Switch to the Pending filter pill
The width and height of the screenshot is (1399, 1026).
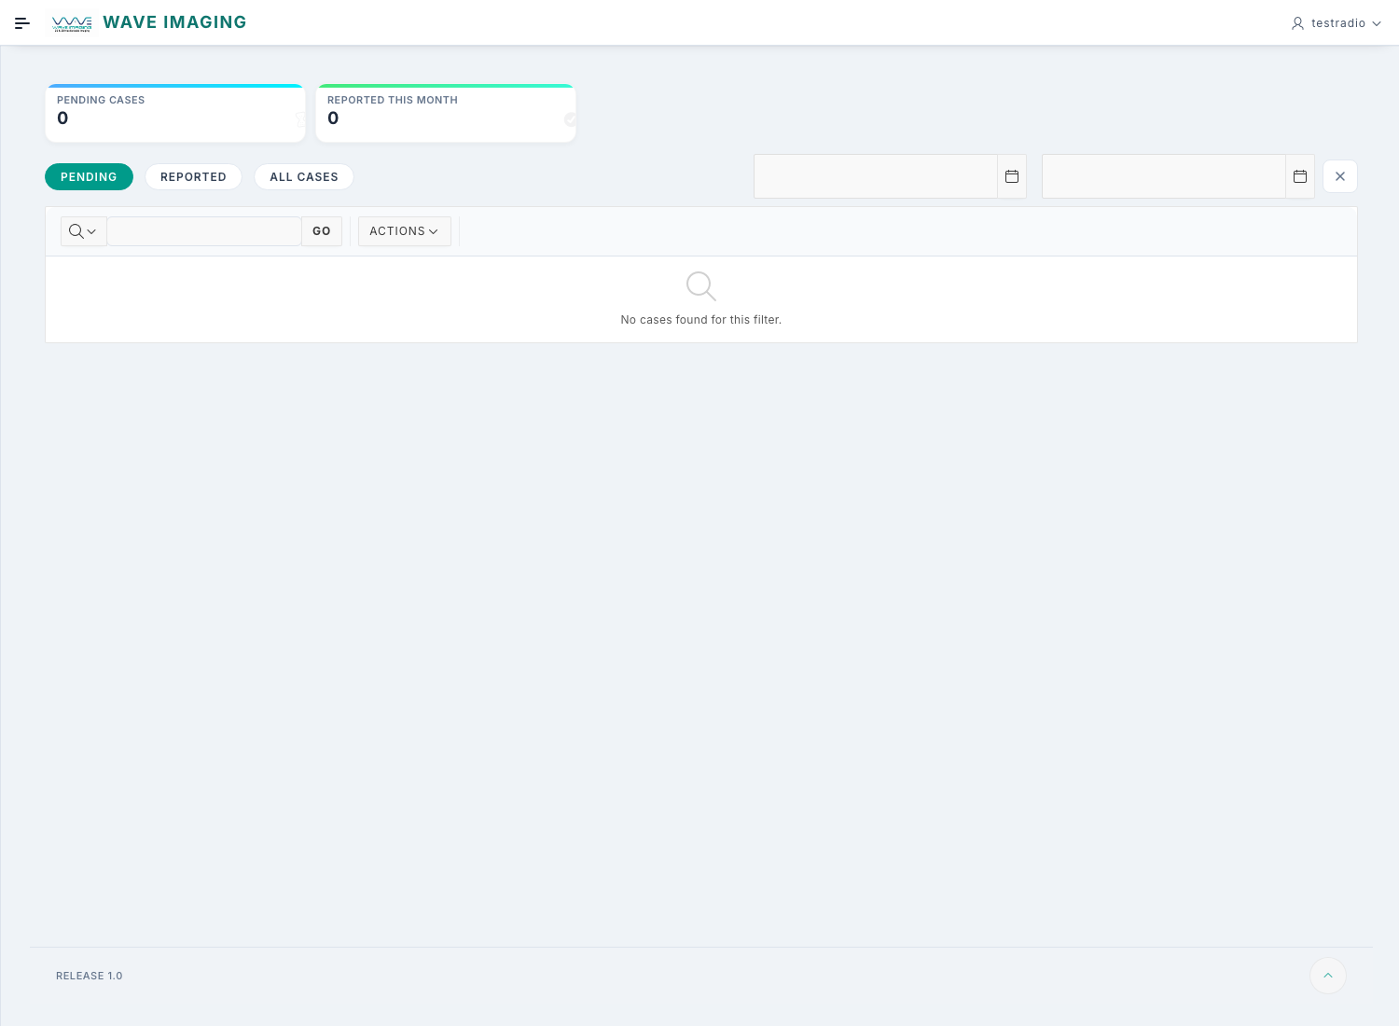89,177
